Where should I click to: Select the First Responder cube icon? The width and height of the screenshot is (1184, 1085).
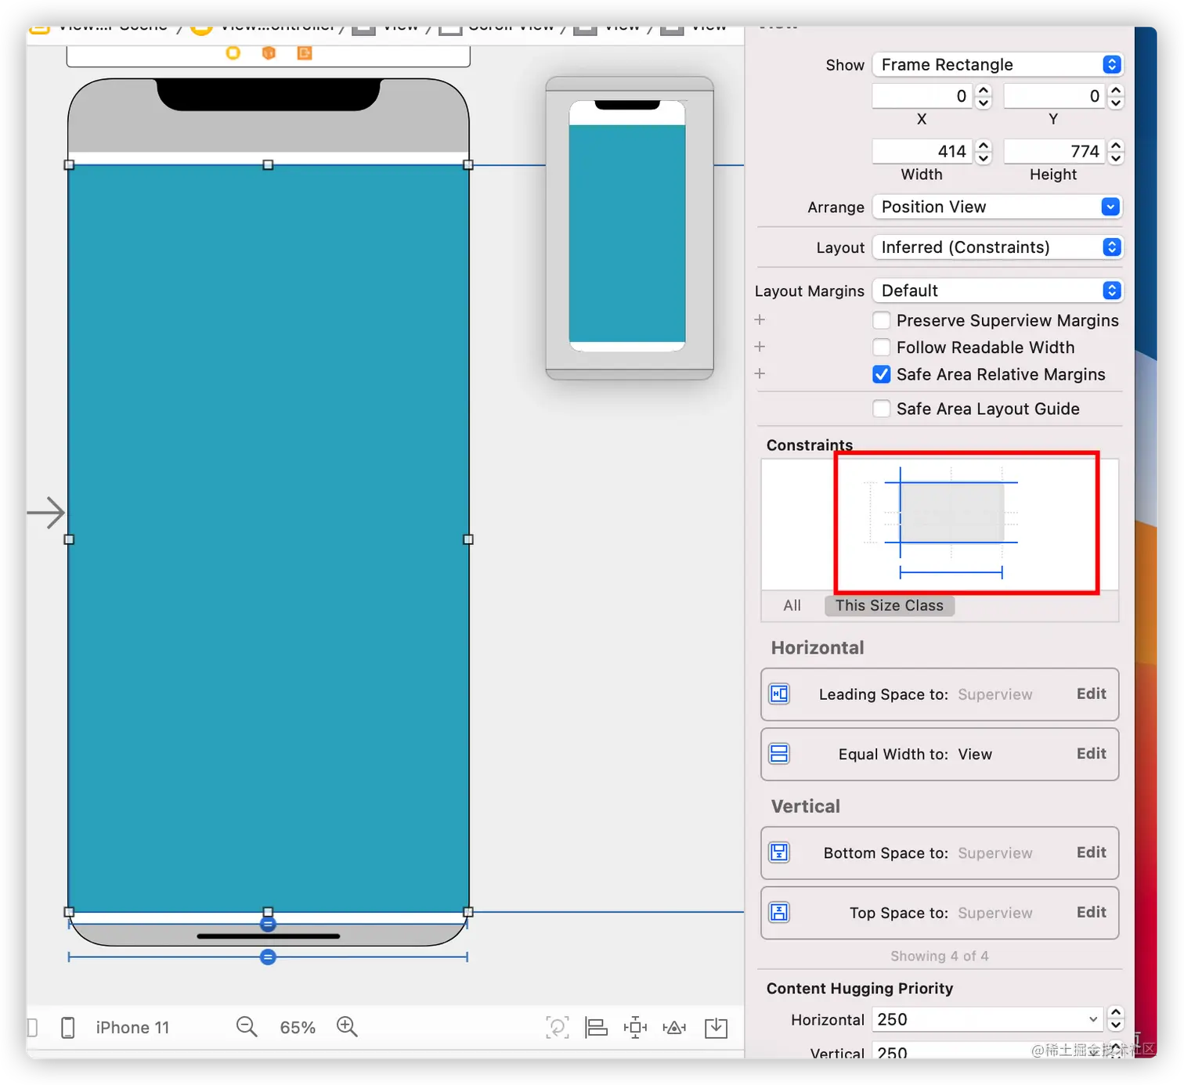coord(269,52)
